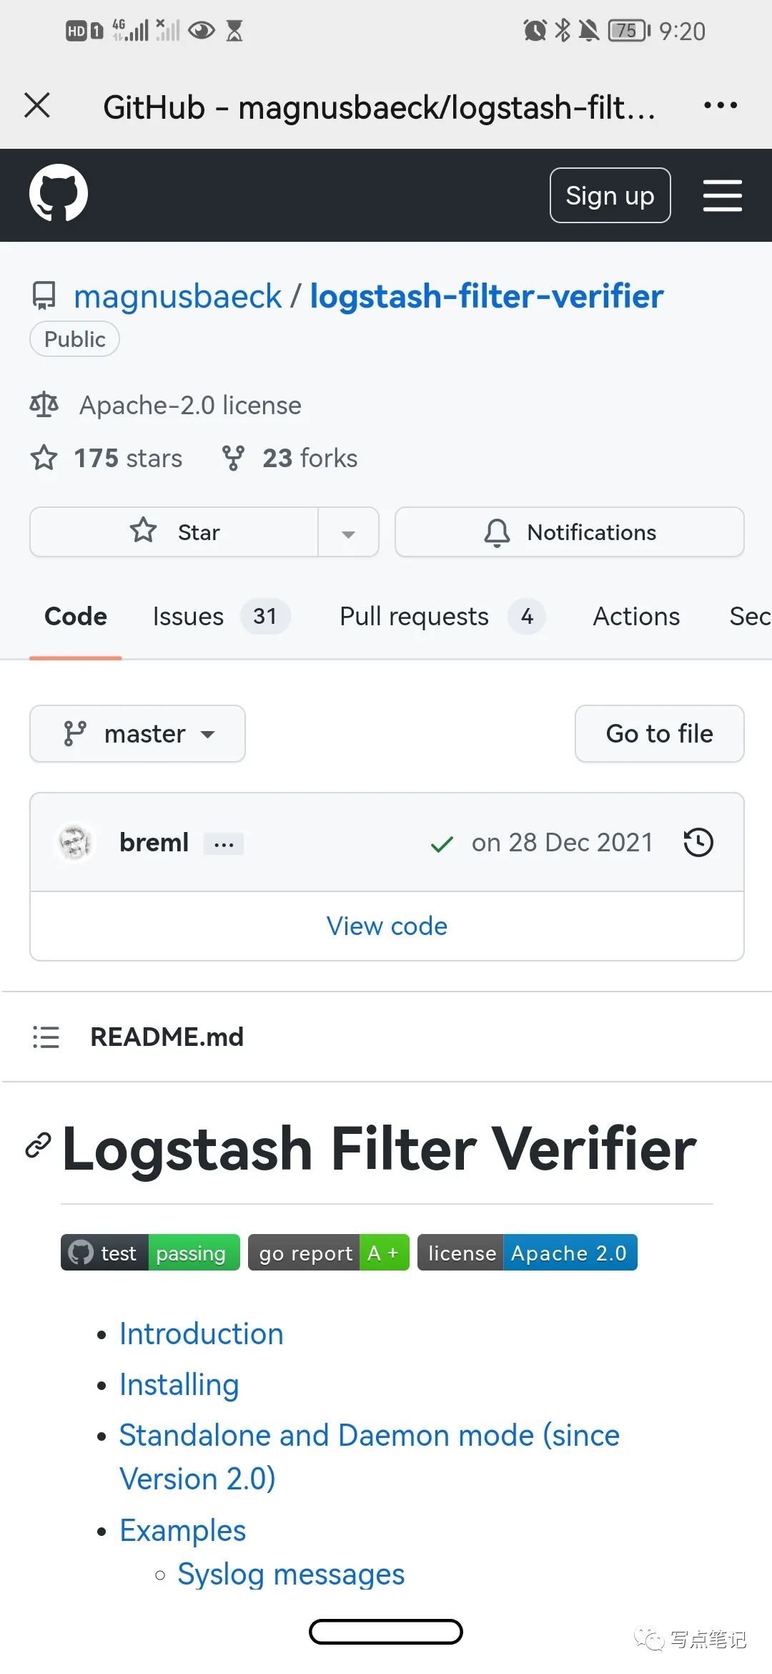The height and width of the screenshot is (1674, 772).
Task: Click the notifications bell icon
Action: coord(496,532)
